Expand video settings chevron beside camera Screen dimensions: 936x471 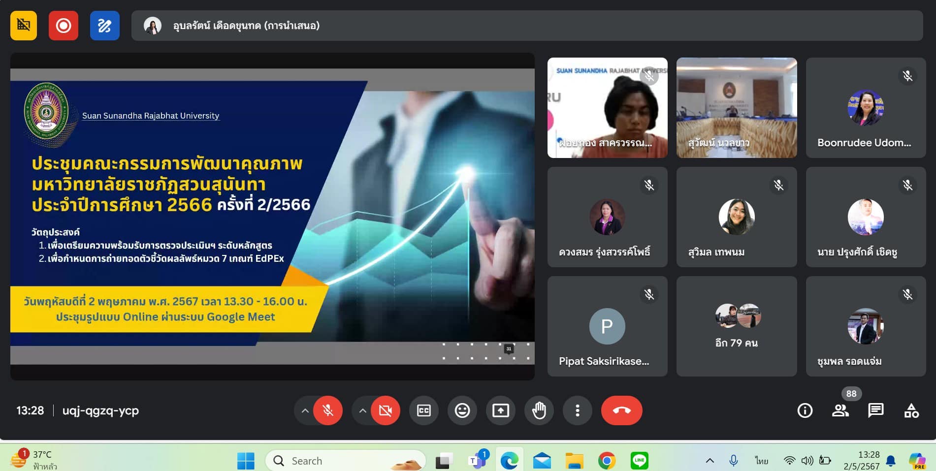coord(362,410)
